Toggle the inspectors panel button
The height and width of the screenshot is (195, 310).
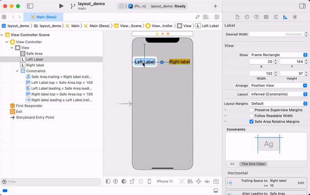tap(302, 6)
